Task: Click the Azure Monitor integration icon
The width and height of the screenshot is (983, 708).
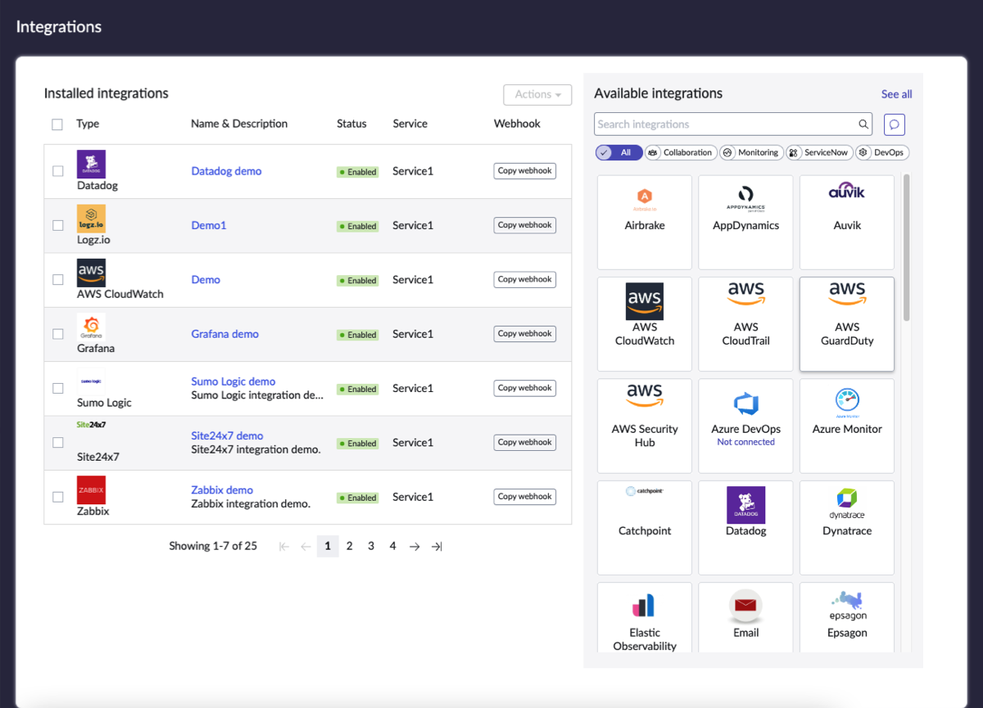Action: [846, 401]
